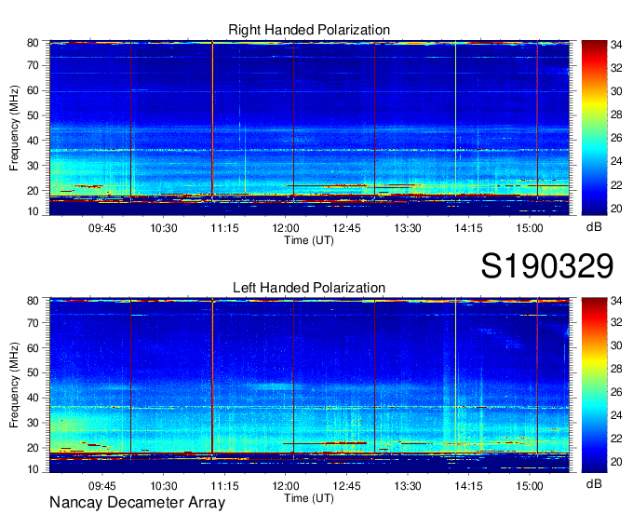Click the upper plot's dB color bar
This screenshot has height=514, width=633.
point(594,128)
